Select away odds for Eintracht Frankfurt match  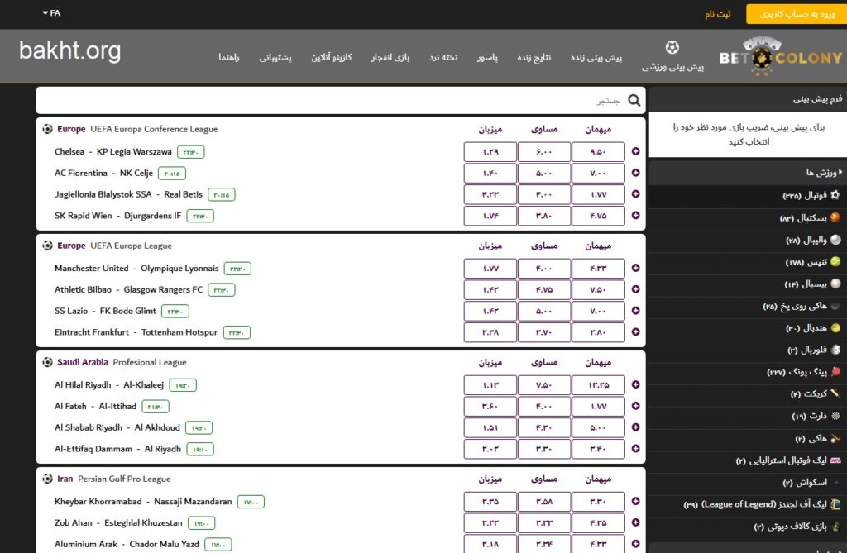(x=598, y=332)
